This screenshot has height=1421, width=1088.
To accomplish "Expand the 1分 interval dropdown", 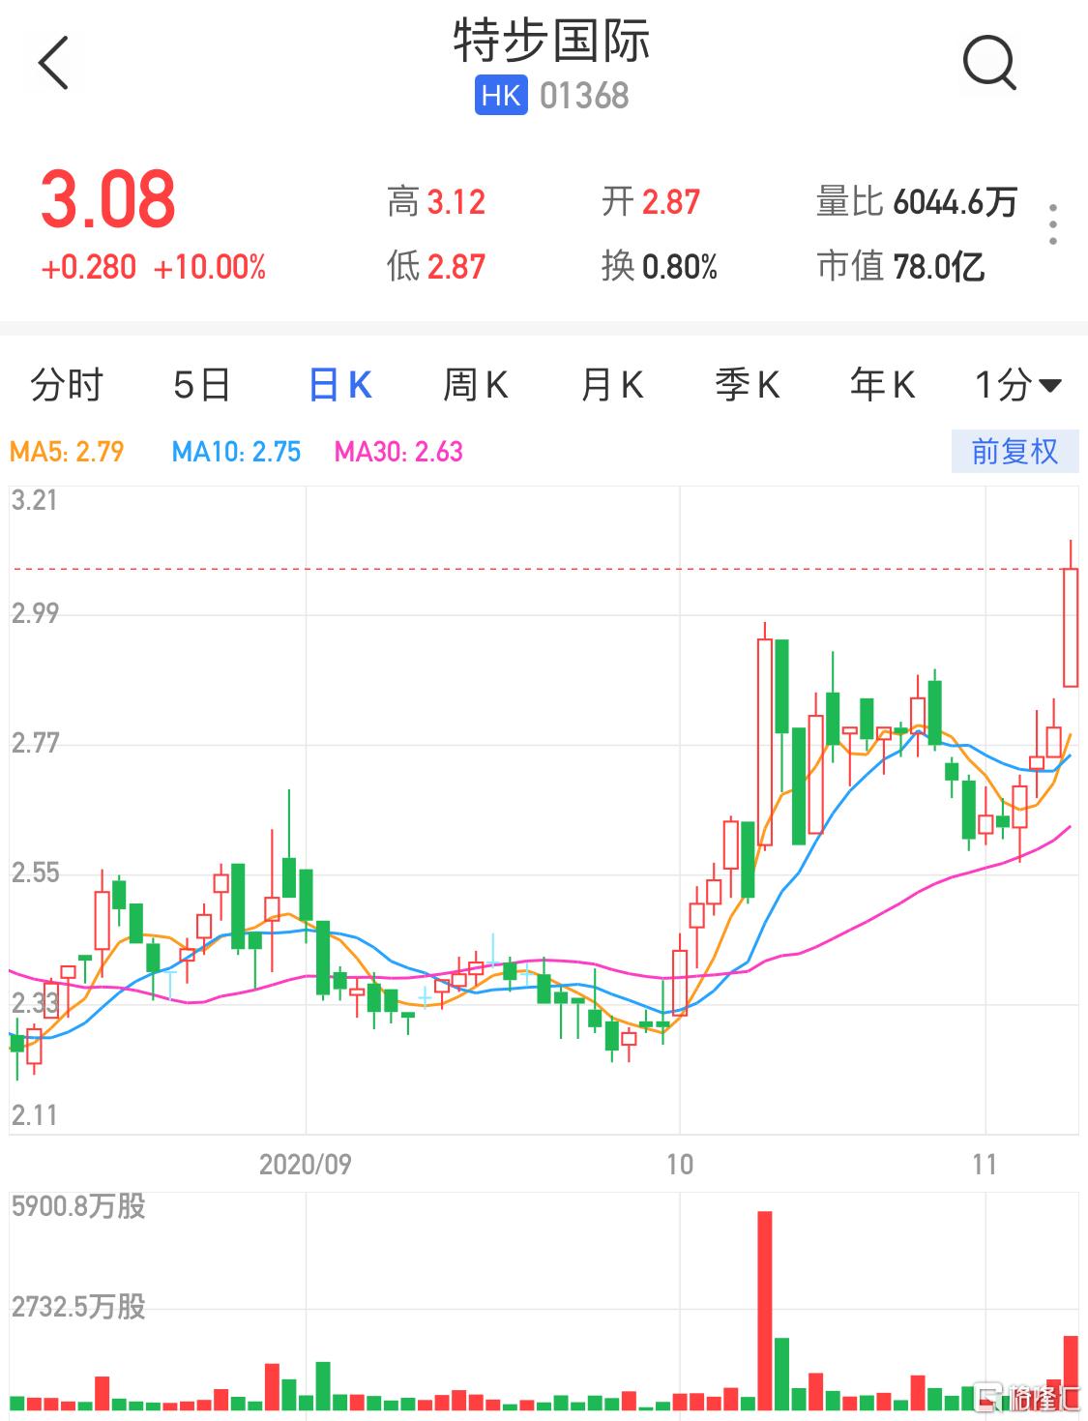I will pyautogui.click(x=1017, y=385).
